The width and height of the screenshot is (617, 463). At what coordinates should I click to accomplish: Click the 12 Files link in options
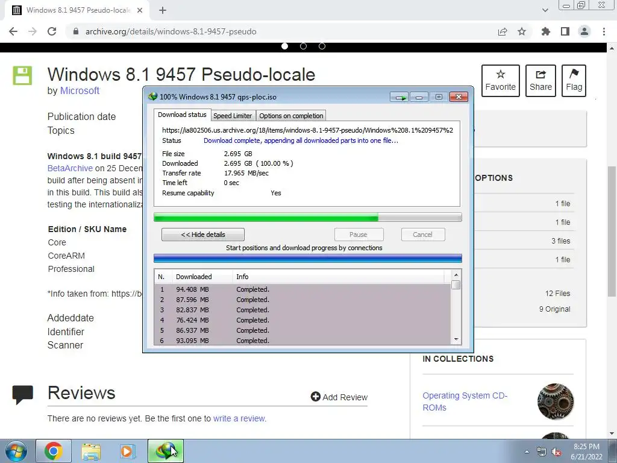pos(557,294)
